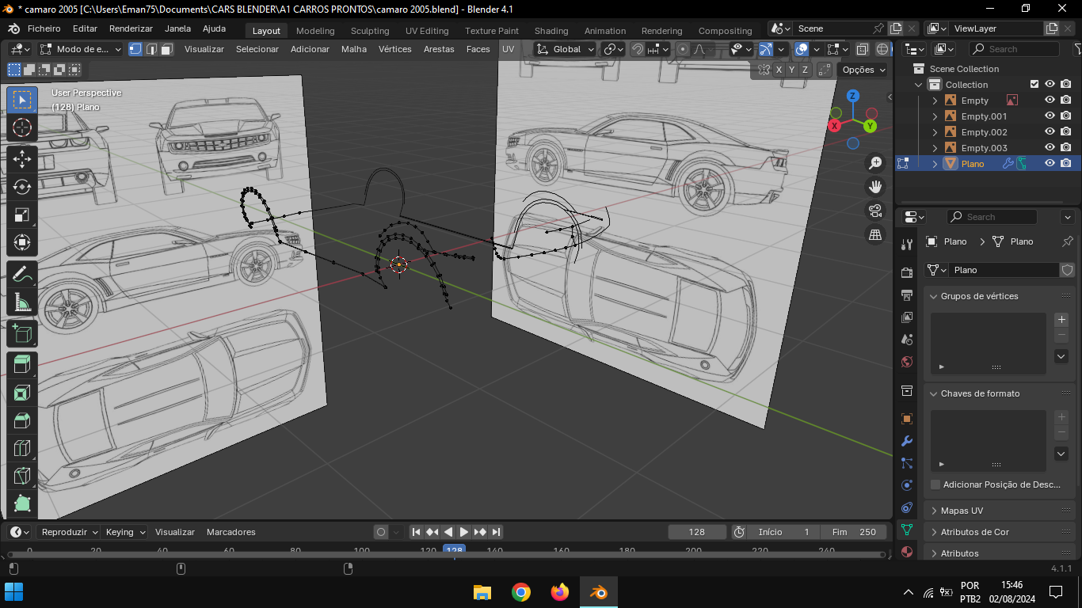
Task: Open the Reproduzir playback dropdown
Action: (69, 532)
